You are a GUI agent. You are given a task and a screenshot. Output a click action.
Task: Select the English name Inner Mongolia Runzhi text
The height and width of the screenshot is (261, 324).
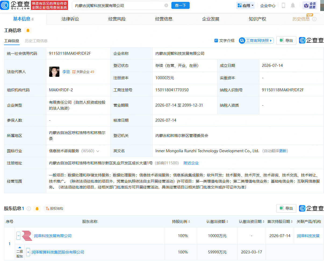207,151
